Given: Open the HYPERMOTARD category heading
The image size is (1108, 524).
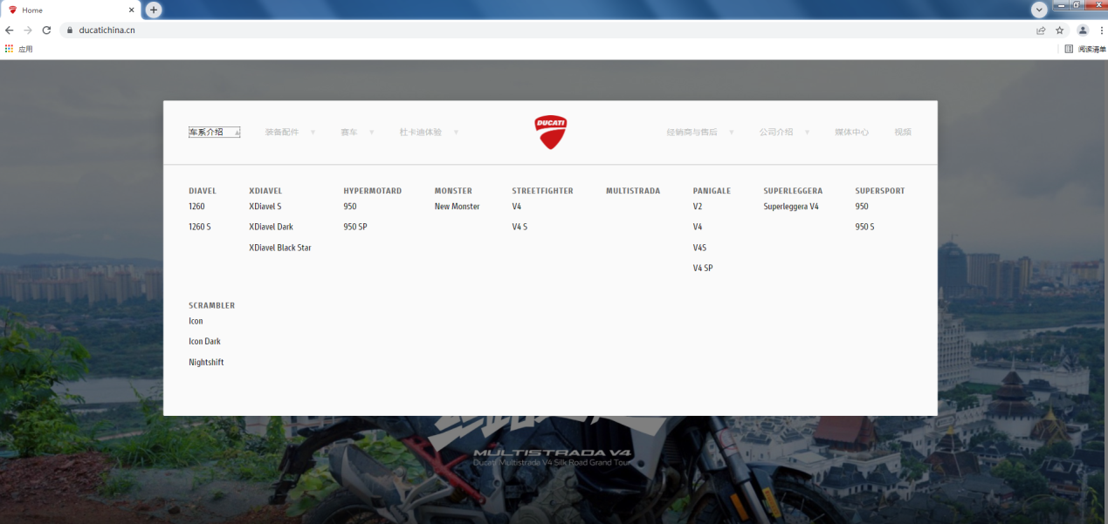Looking at the screenshot, I should [373, 191].
